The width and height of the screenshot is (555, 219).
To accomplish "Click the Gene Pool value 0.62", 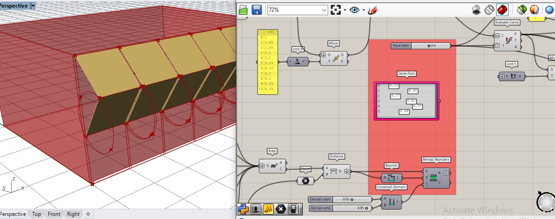I will click(x=411, y=101).
